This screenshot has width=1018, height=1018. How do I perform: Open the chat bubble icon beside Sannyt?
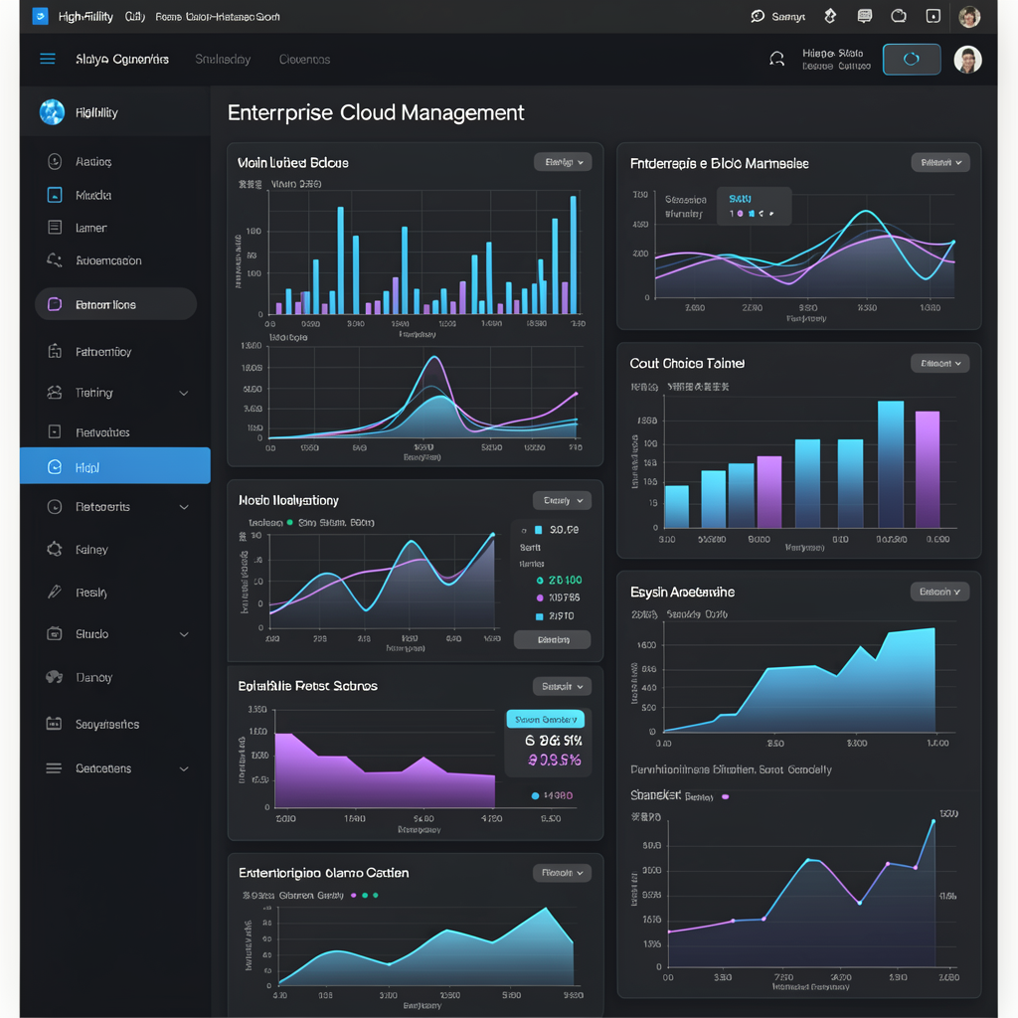click(757, 16)
